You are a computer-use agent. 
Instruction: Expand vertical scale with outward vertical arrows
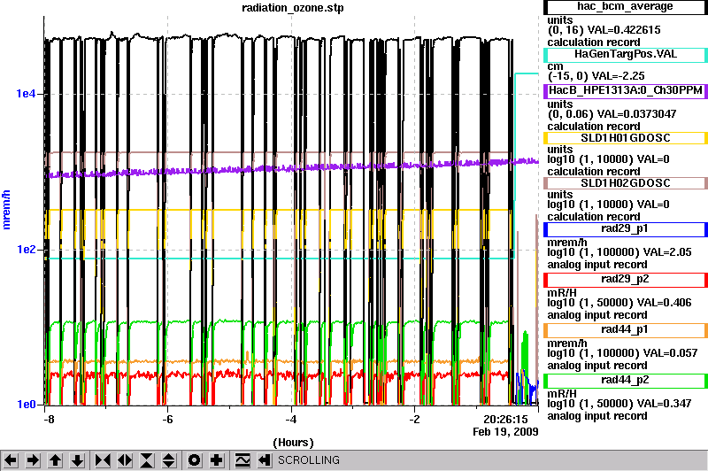[169, 460]
